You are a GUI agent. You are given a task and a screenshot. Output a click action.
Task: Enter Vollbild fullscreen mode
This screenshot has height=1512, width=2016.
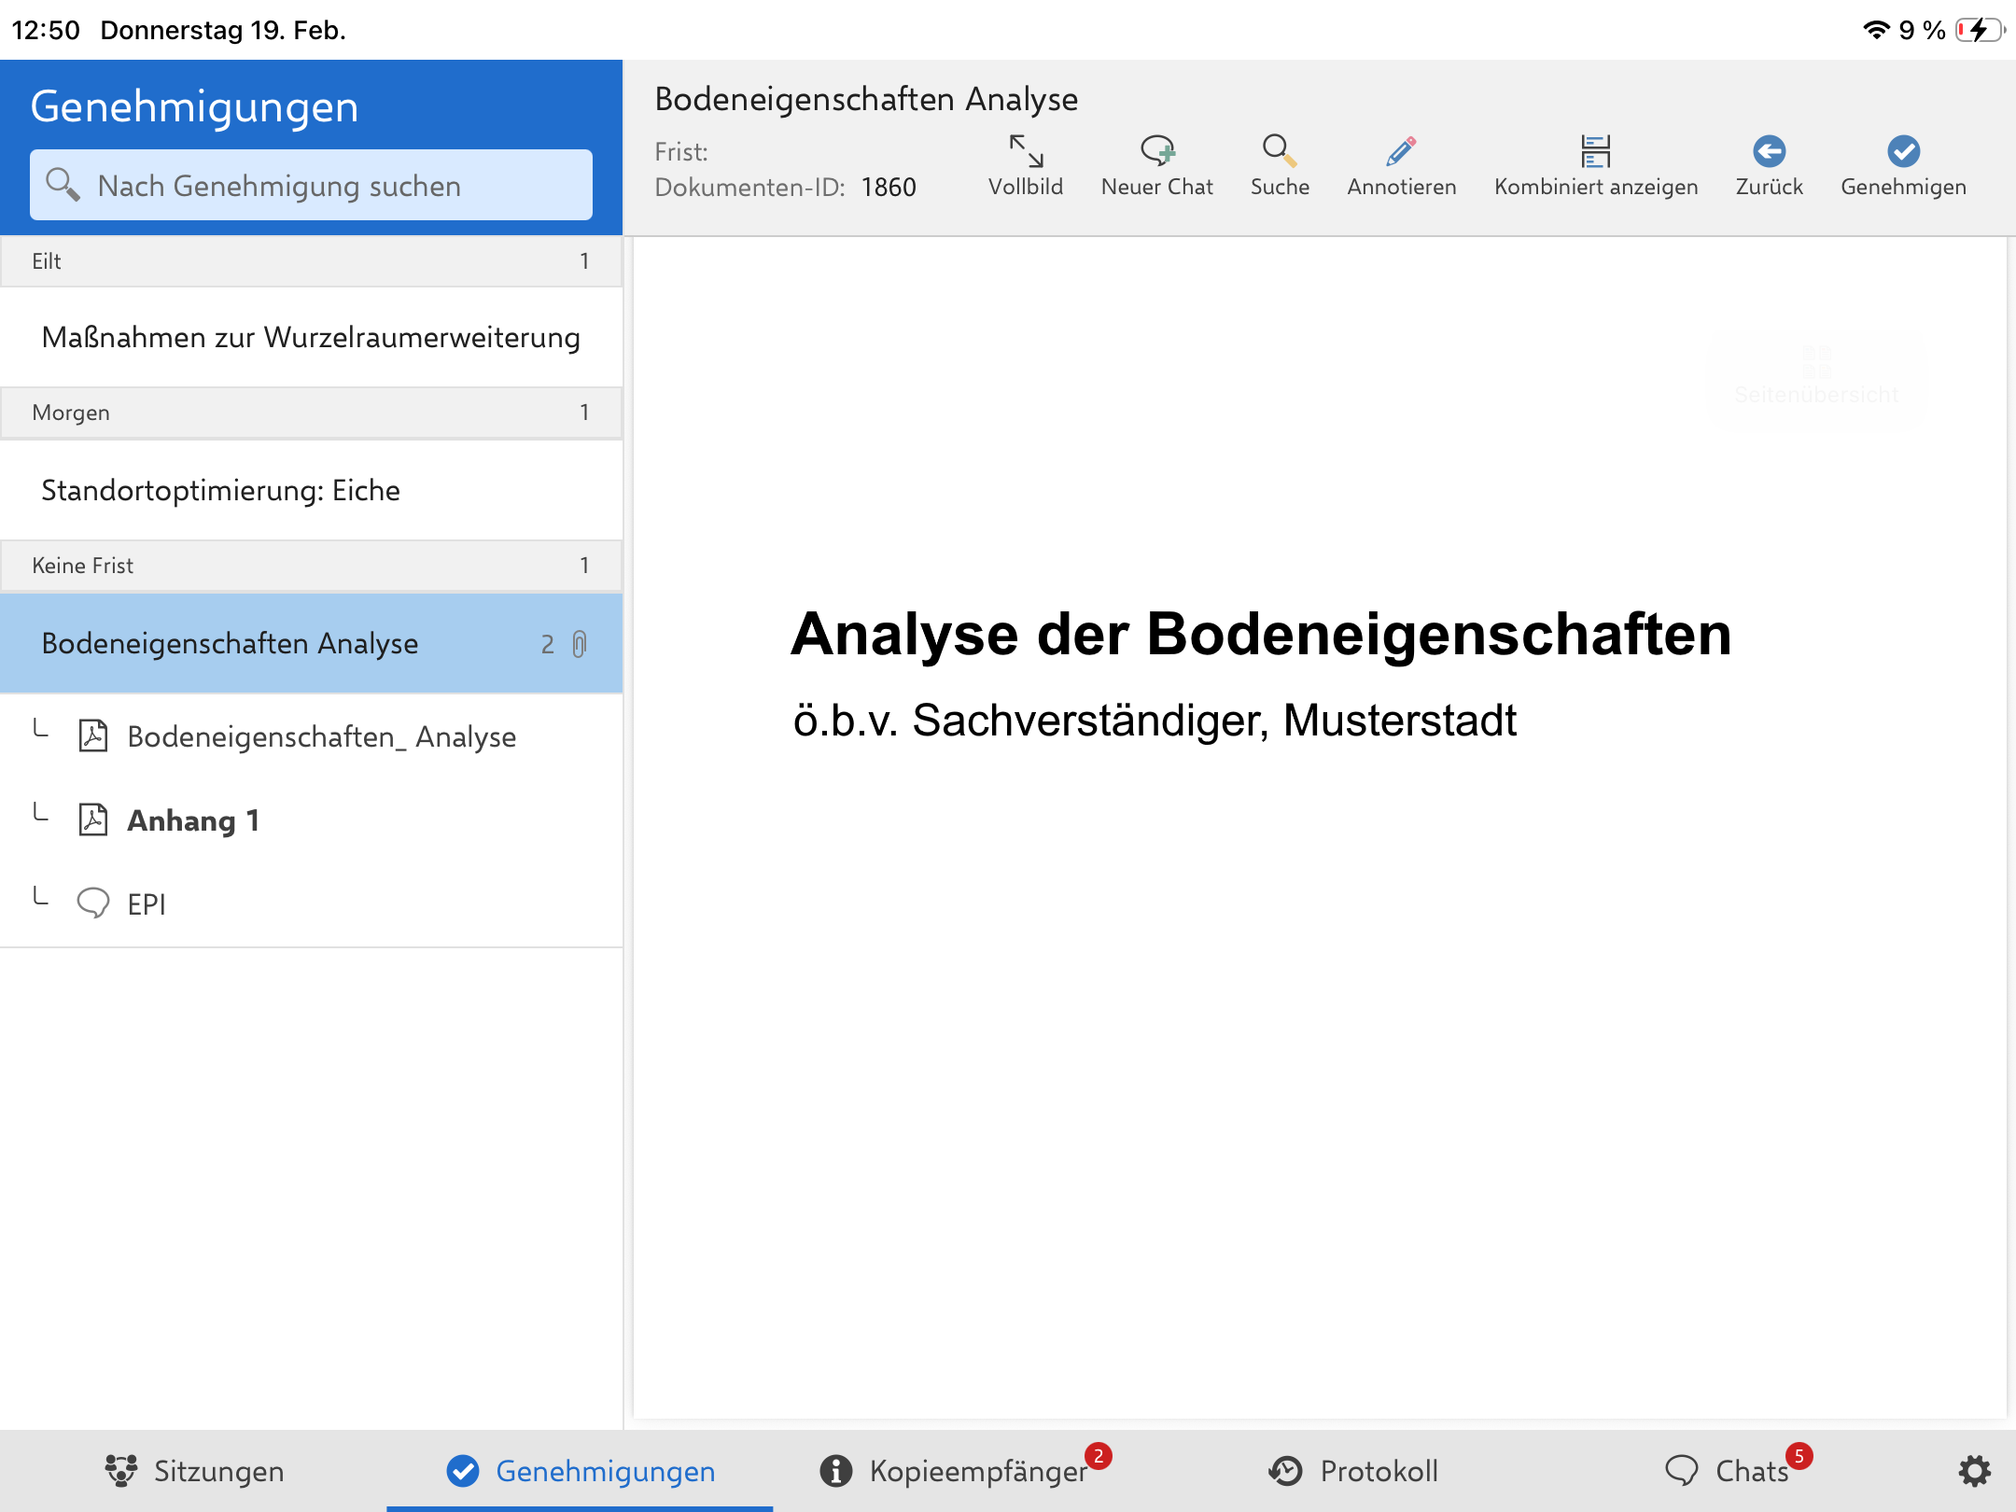1025,165
